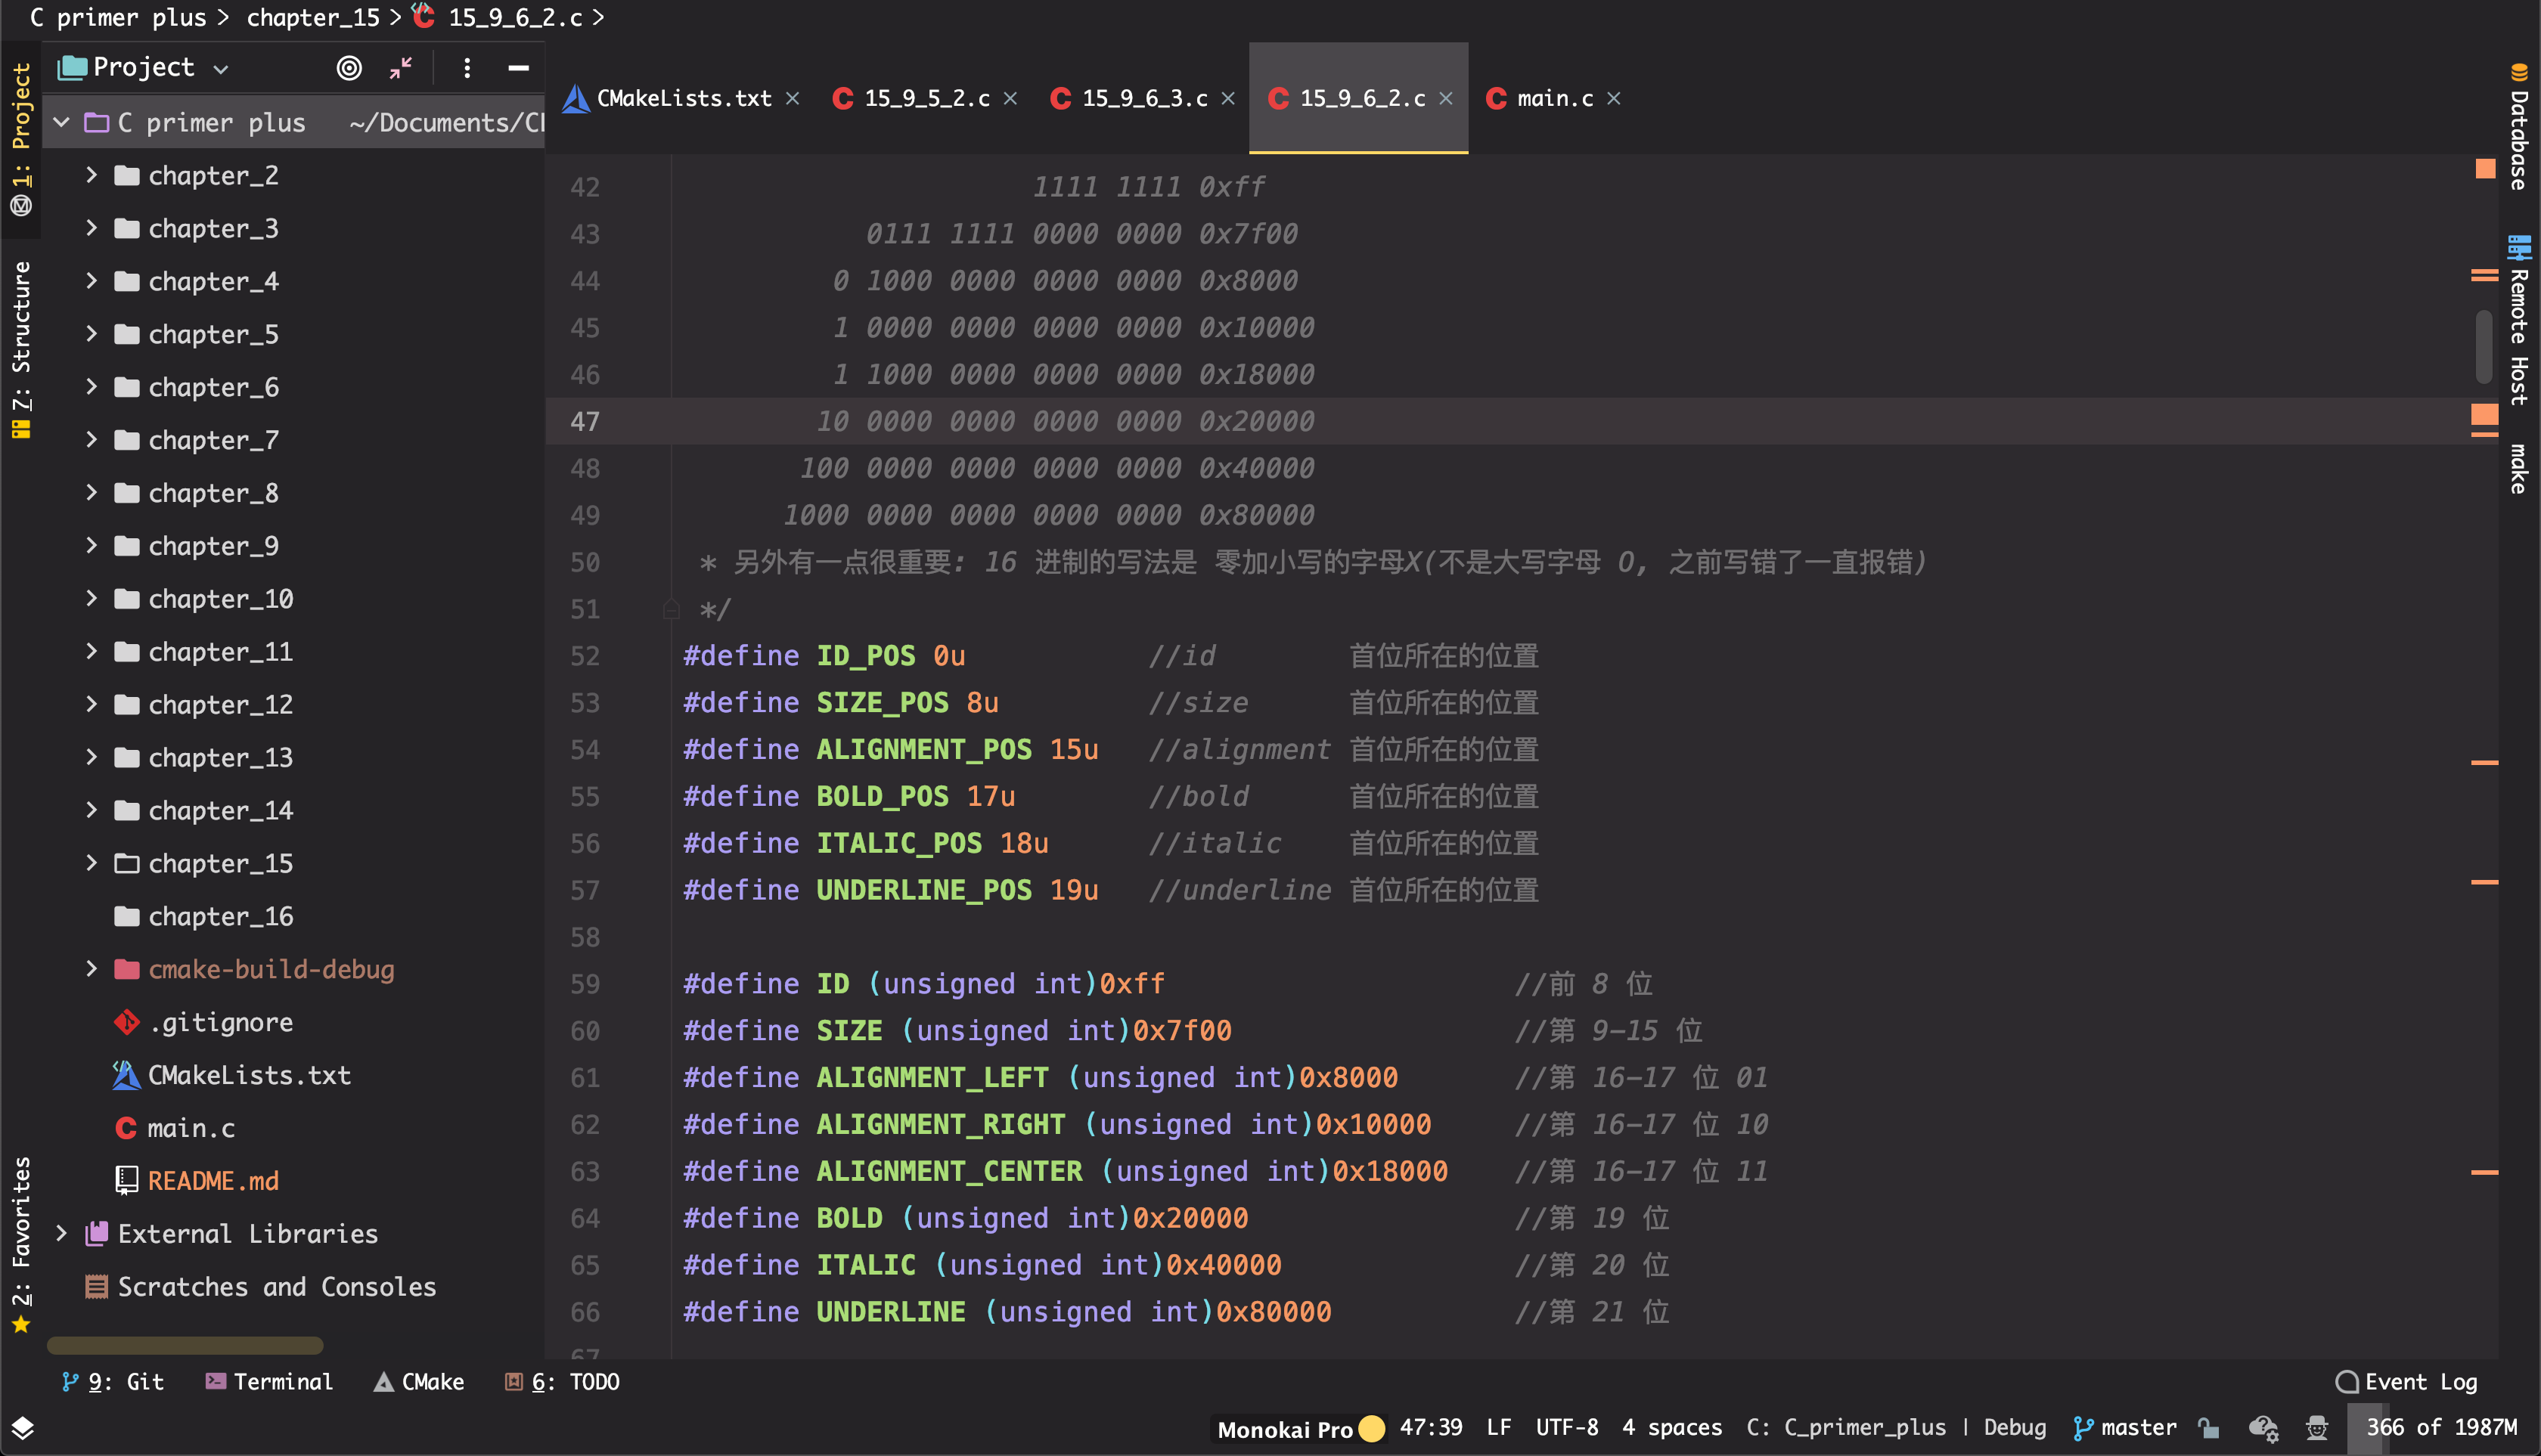Image resolution: width=2541 pixels, height=1456 pixels.
Task: Close the 15_9_5_2.c tab
Action: (x=1010, y=98)
